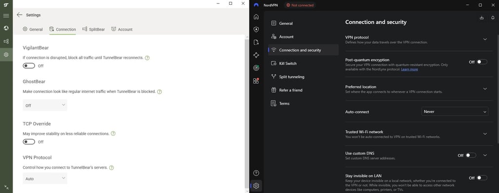Viewport: 499px width, 193px height.
Task: Open NordVPN Refer a friend
Action: [303, 90]
